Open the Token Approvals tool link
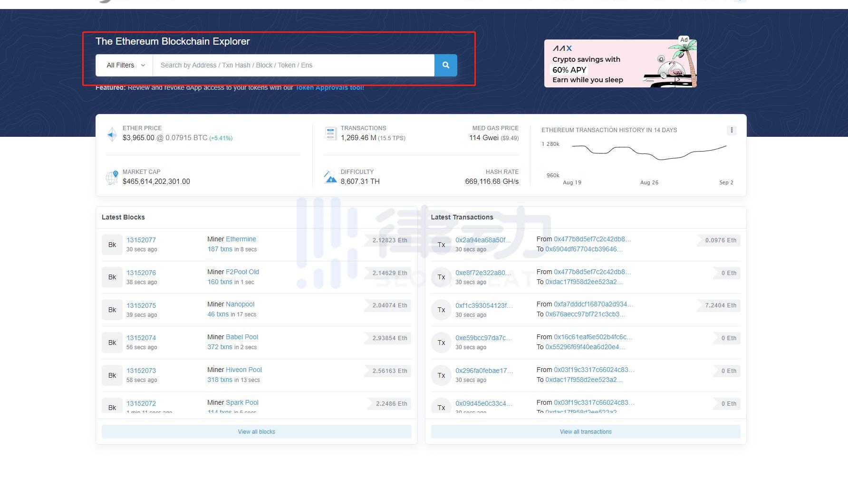Viewport: 848px width, 486px height. pyautogui.click(x=329, y=87)
